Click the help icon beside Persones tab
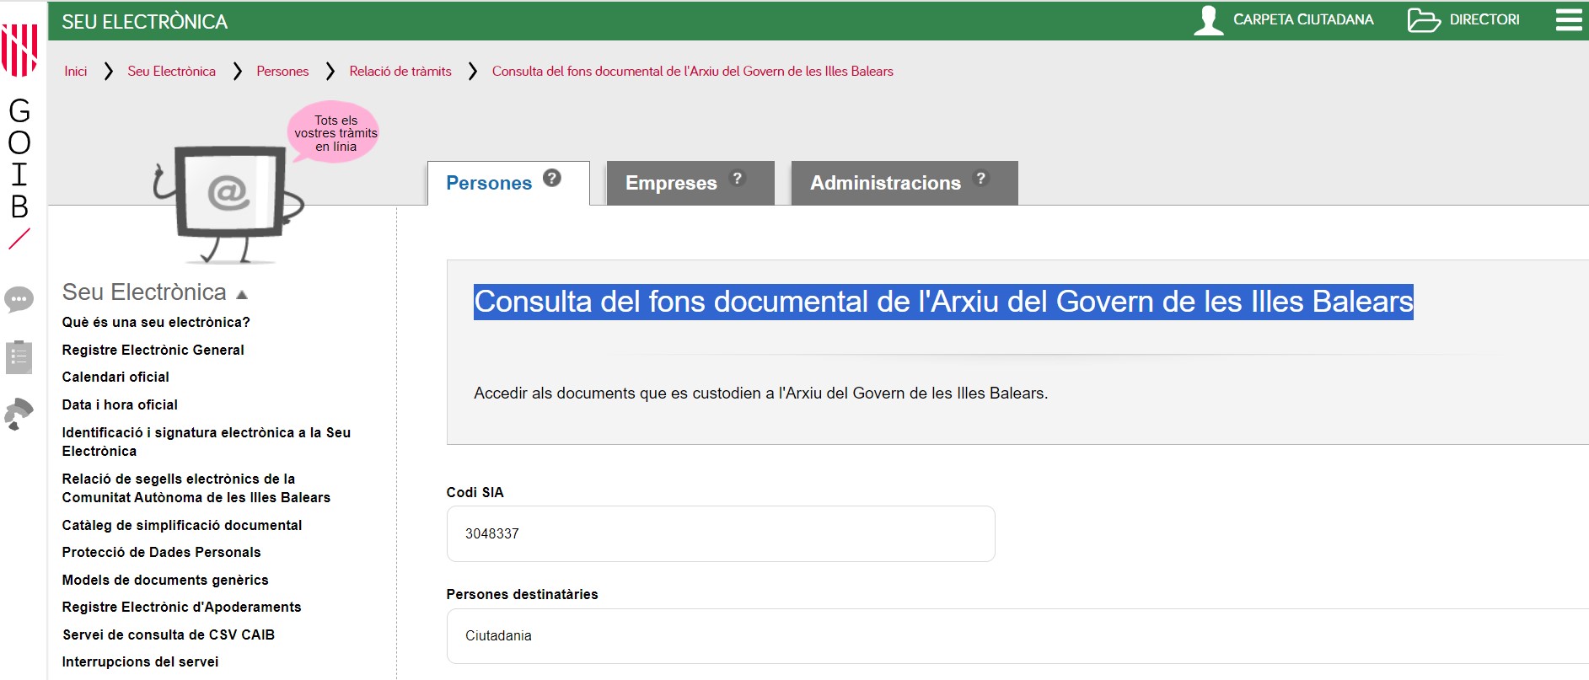 tap(552, 178)
